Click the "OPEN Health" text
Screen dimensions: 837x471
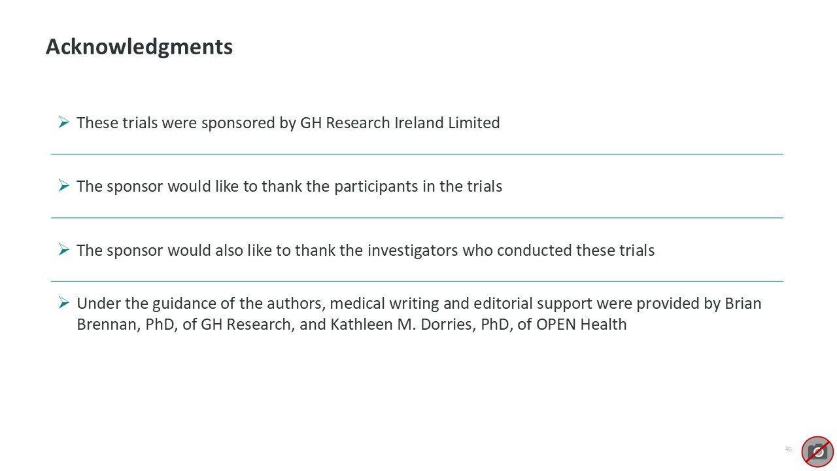coord(581,324)
